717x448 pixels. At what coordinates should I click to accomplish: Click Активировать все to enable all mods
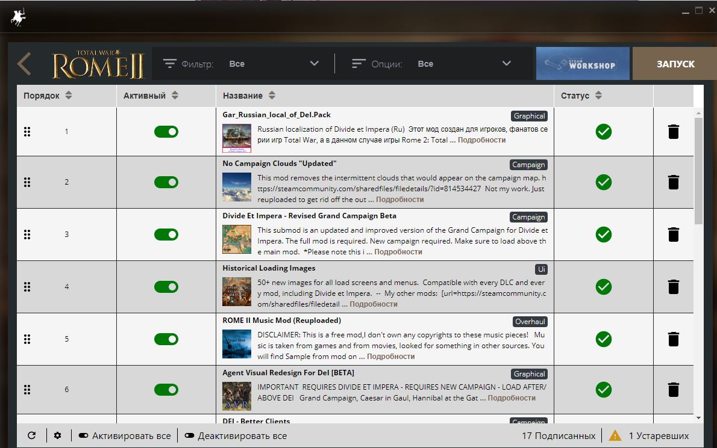125,436
